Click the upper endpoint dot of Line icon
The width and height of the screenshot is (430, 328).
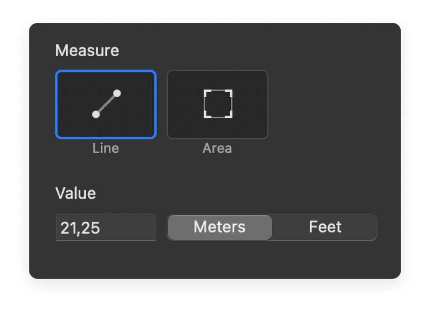click(x=117, y=93)
